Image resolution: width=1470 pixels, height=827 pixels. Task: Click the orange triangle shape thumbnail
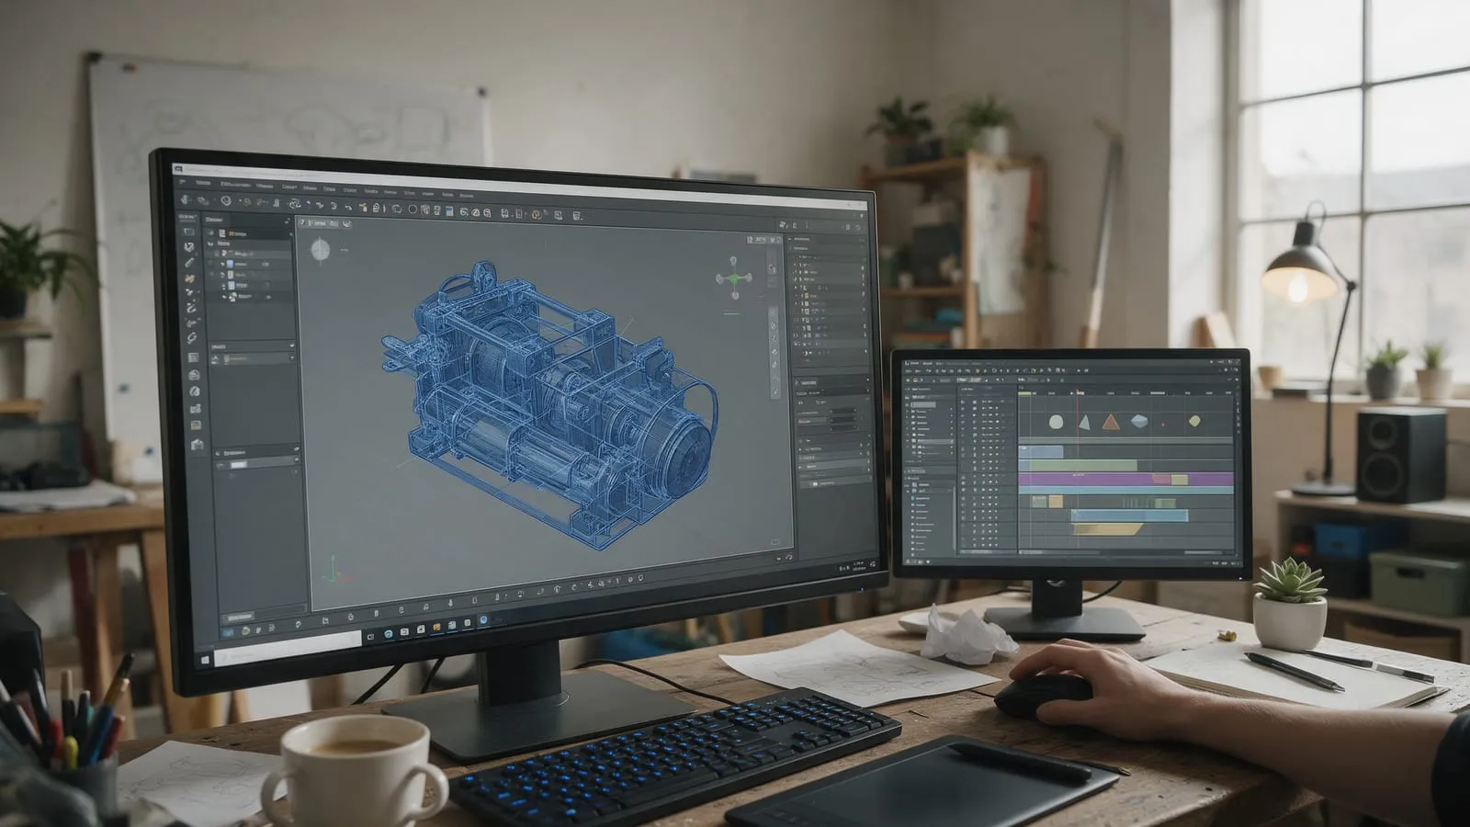(x=1111, y=423)
